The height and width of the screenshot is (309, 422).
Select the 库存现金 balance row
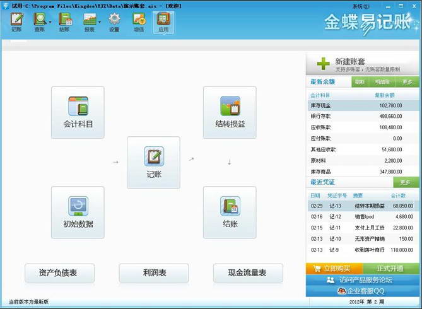tap(363, 105)
